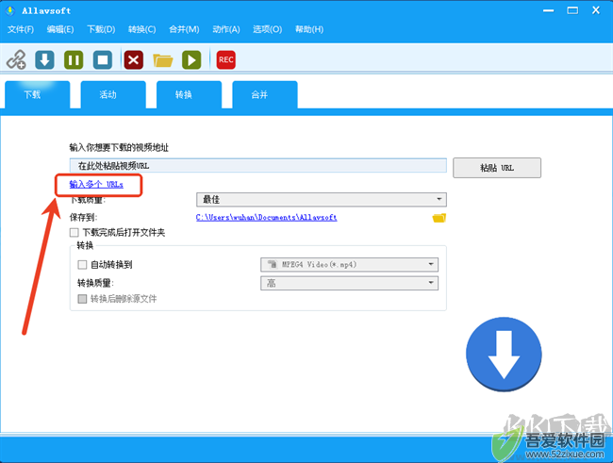The height and width of the screenshot is (463, 613).
Task: Open the 转换质量 dropdown showing 高
Action: 349,283
